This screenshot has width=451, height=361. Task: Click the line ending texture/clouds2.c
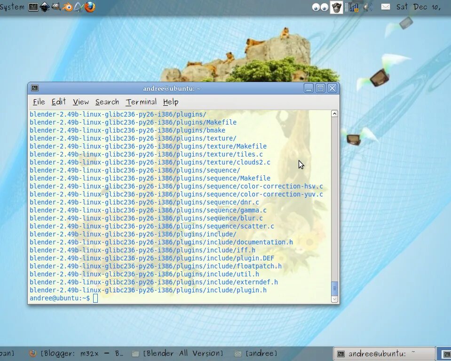pyautogui.click(x=150, y=162)
